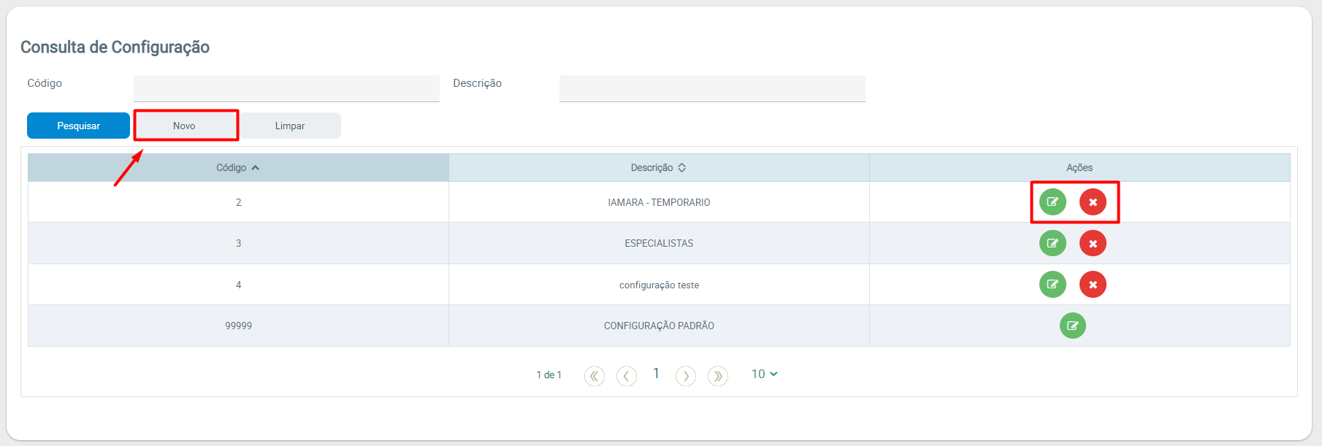The width and height of the screenshot is (1322, 446).
Task: Click the Pesquisar button
Action: pos(78,126)
